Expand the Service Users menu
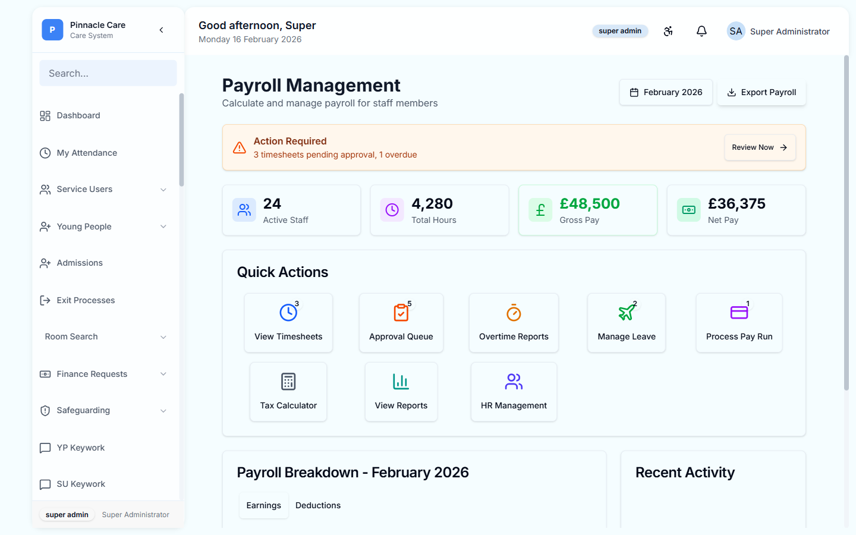The width and height of the screenshot is (856, 535). (163, 189)
